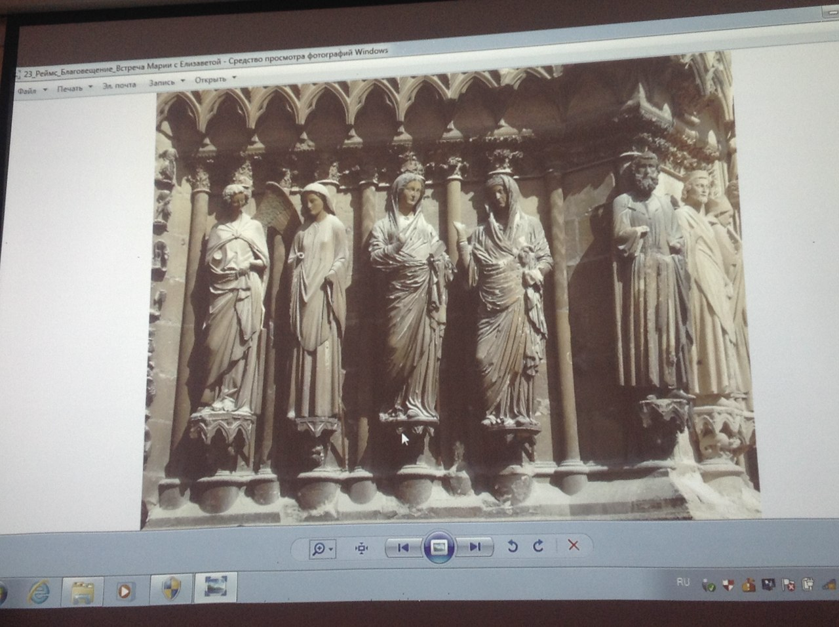Click the RU language indicator

point(682,582)
